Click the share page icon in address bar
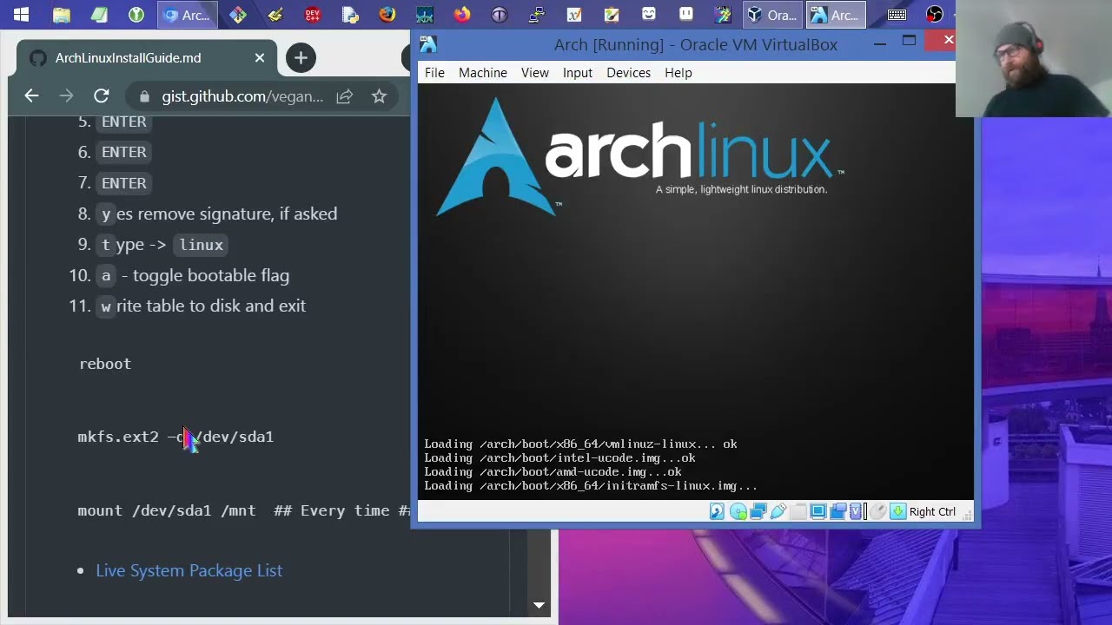 (x=345, y=96)
